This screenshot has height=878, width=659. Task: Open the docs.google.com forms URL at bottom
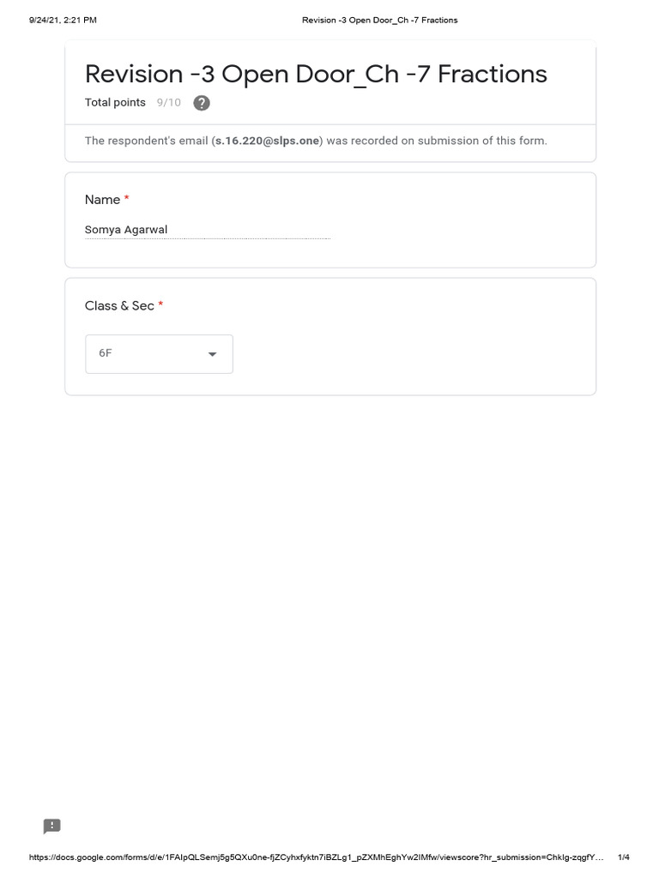[x=316, y=857]
